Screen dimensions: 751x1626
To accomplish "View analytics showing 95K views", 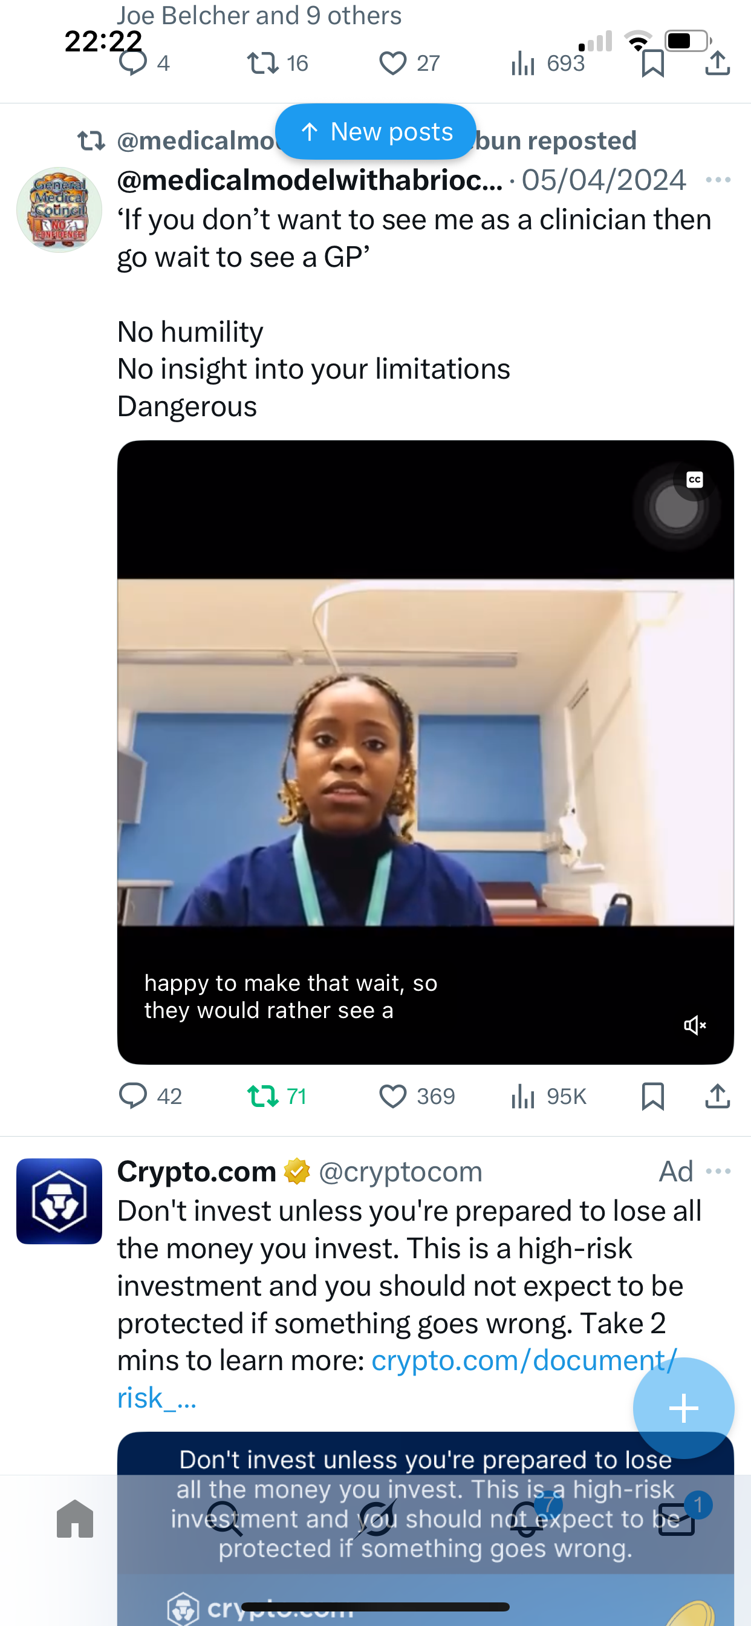I will 548,1097.
